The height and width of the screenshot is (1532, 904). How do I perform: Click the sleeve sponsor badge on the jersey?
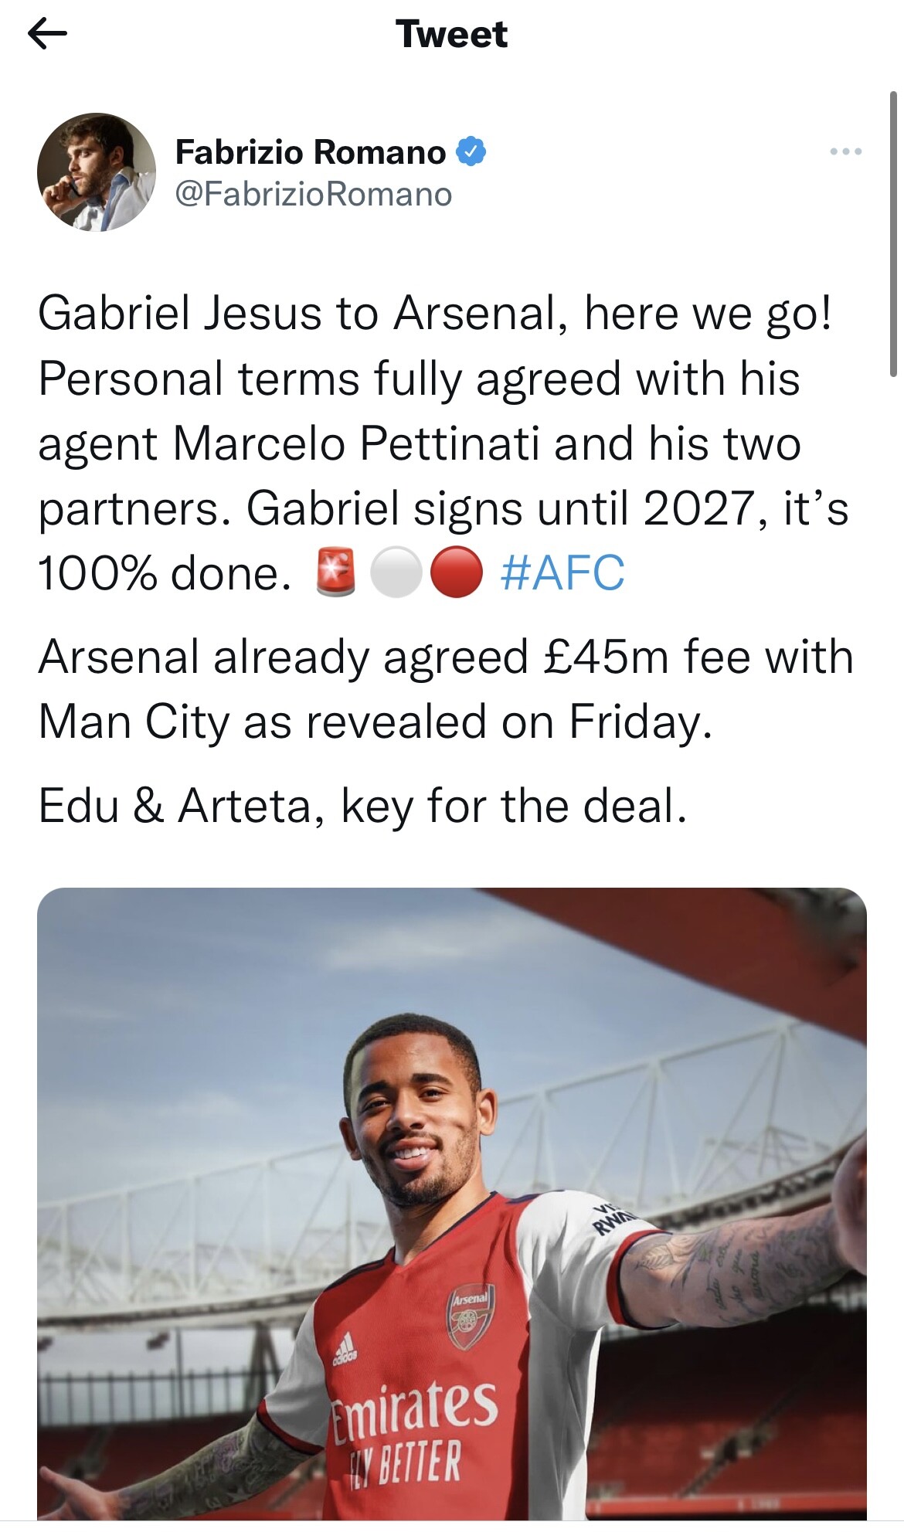pos(613,1218)
